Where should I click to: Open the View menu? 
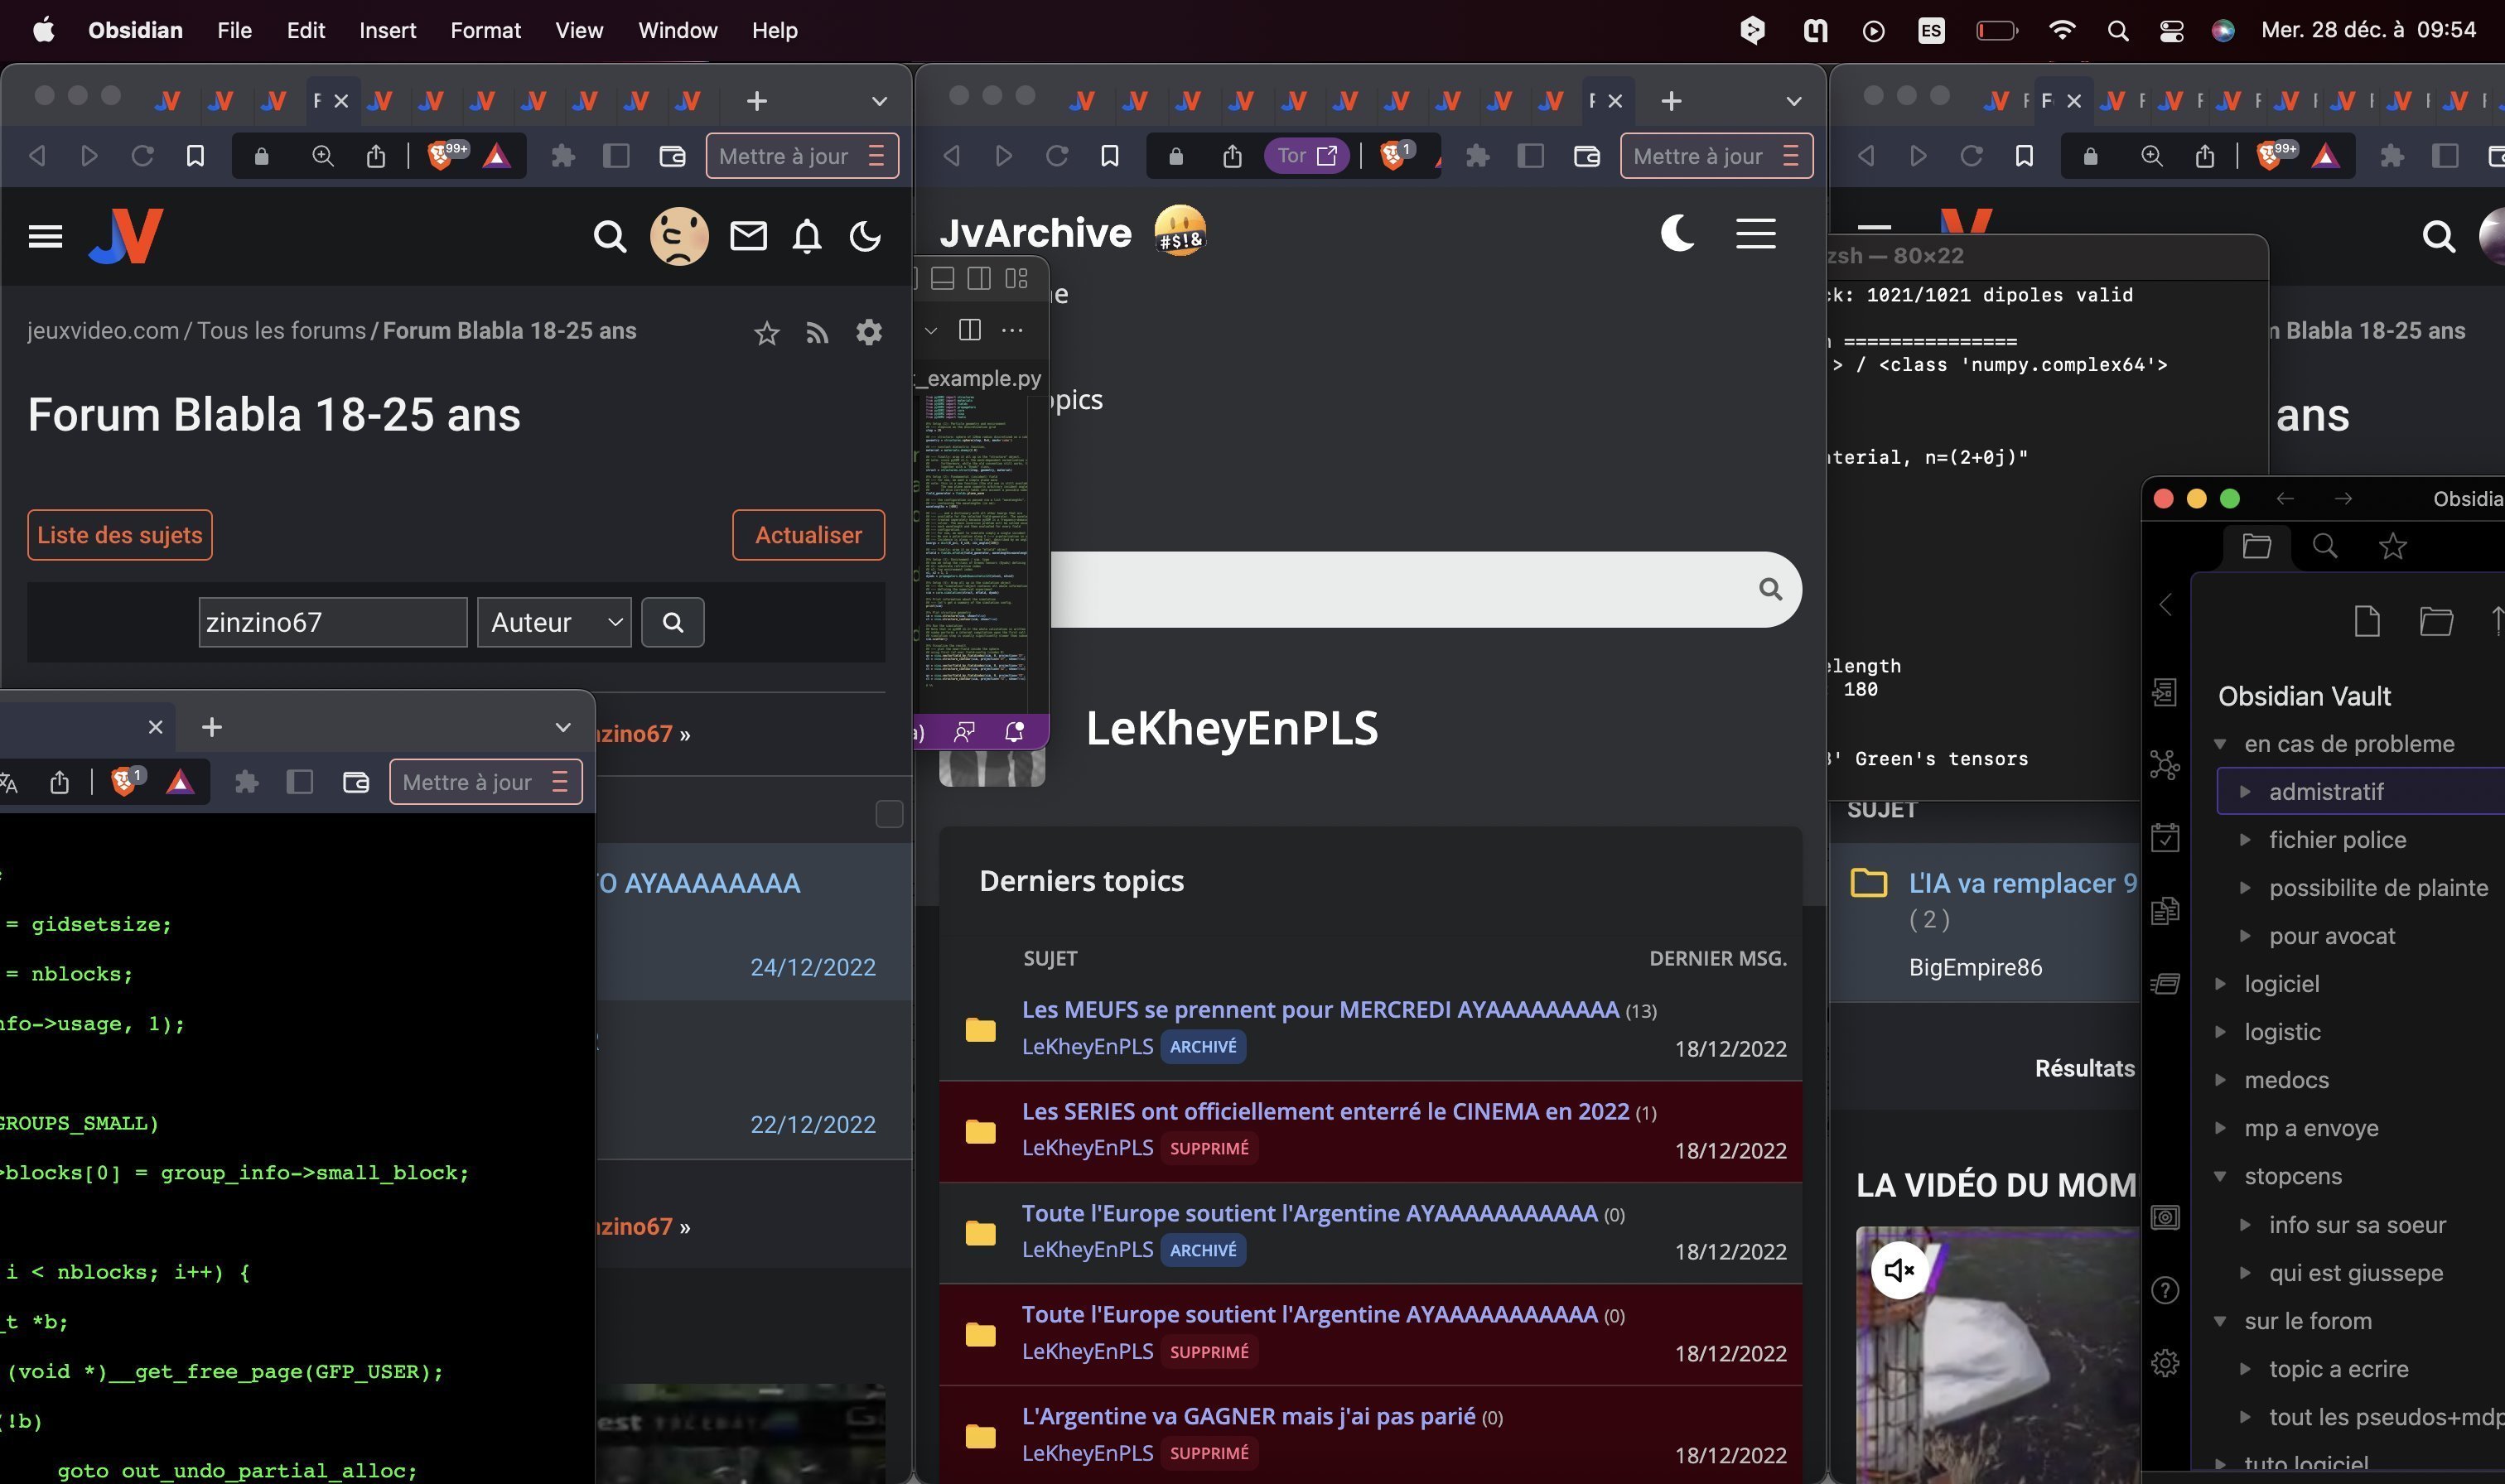point(579,30)
